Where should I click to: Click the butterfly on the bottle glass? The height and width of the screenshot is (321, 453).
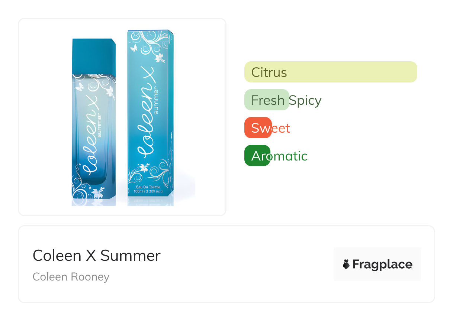click(x=79, y=87)
